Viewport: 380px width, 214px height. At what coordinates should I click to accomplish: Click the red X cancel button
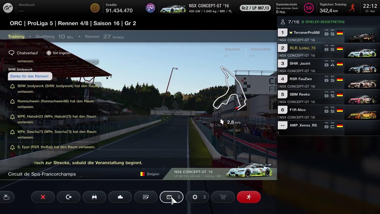point(43,197)
